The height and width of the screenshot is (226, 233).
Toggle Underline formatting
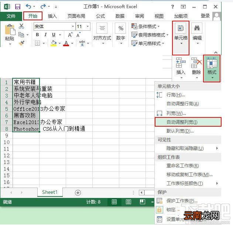click(54, 35)
